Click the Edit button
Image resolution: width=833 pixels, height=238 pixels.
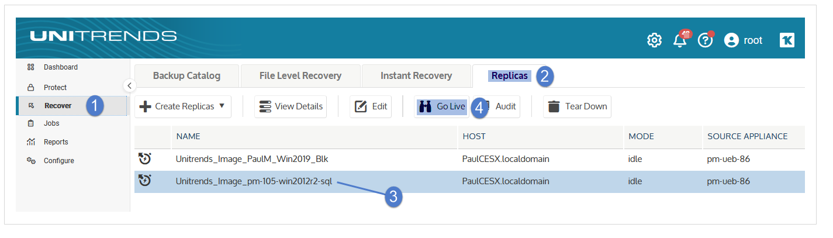pyautogui.click(x=371, y=106)
